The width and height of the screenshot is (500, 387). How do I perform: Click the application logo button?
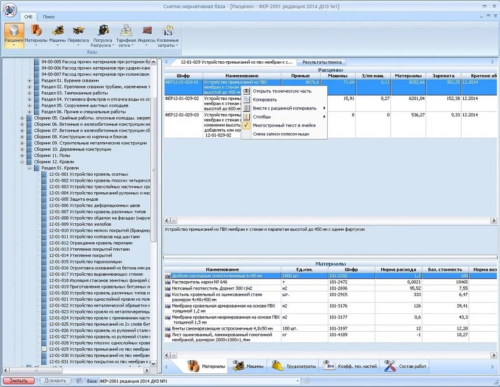pos(10,10)
